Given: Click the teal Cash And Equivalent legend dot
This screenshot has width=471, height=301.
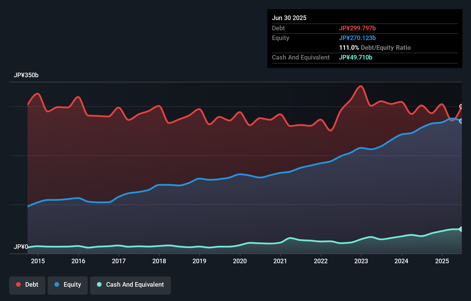Looking at the screenshot, I should tap(99, 284).
